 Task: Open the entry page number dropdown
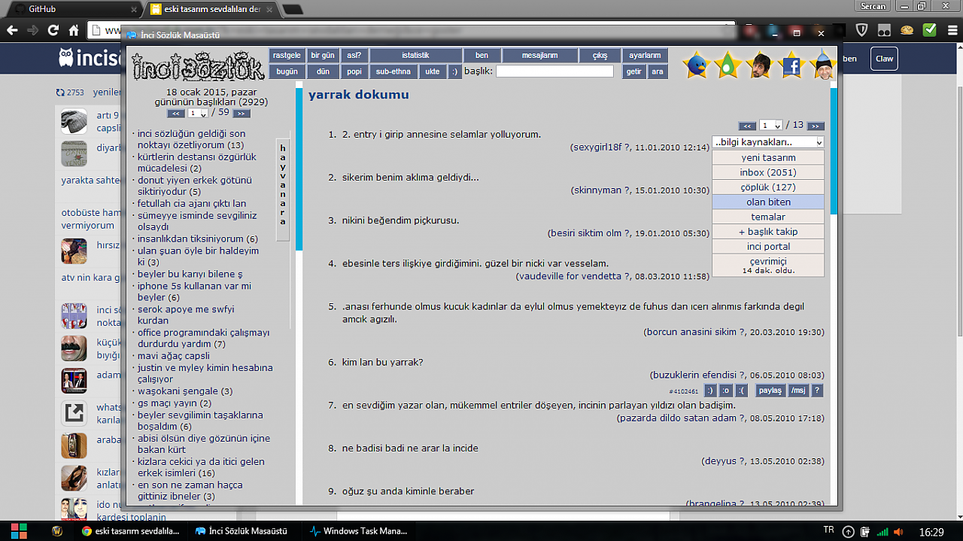pos(771,126)
